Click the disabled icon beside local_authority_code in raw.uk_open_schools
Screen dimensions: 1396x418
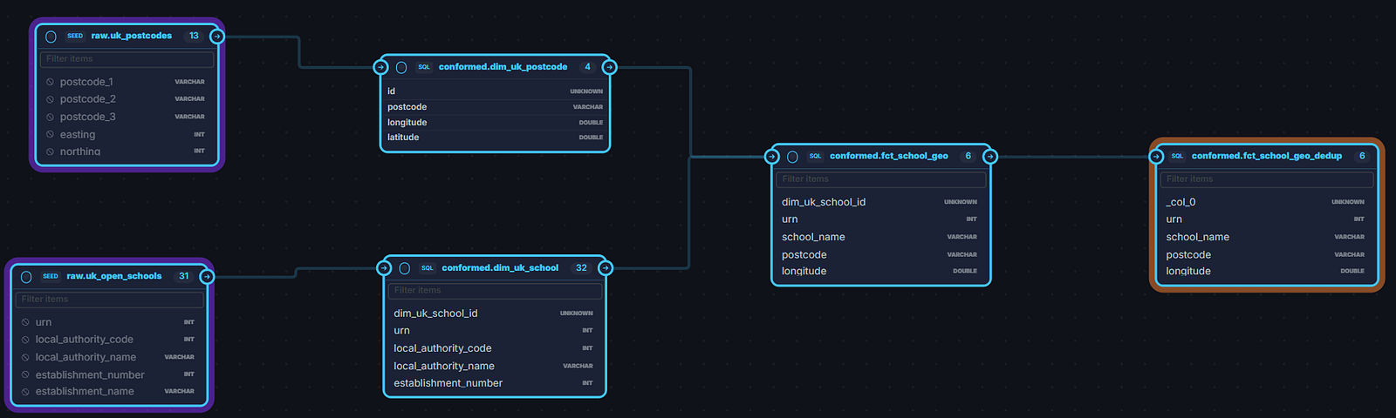pyautogui.click(x=25, y=340)
